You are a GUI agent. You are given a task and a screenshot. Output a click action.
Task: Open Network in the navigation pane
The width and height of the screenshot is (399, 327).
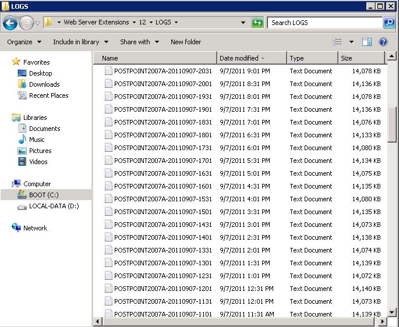click(35, 228)
